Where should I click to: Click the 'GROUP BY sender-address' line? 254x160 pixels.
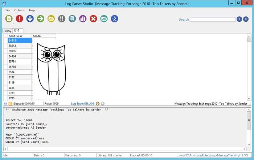(x=25, y=138)
